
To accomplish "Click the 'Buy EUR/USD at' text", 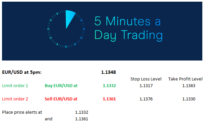I will (61, 86).
